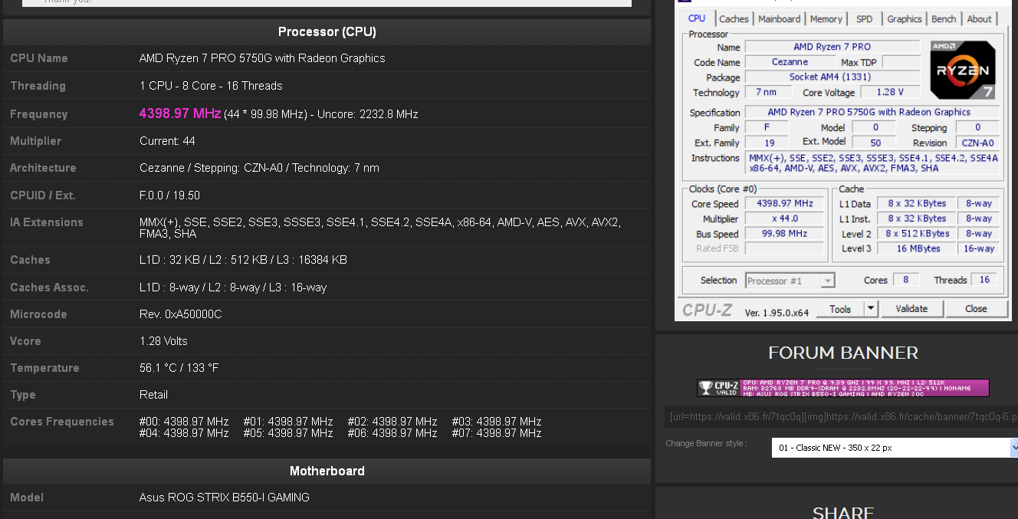Open the Bench tab in CPU-Z
Image resolution: width=1018 pixels, height=519 pixels.
(944, 19)
